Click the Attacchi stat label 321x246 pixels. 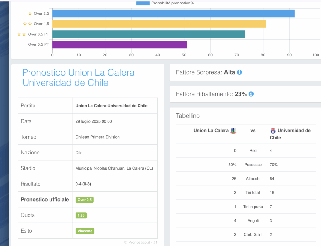[253, 179]
